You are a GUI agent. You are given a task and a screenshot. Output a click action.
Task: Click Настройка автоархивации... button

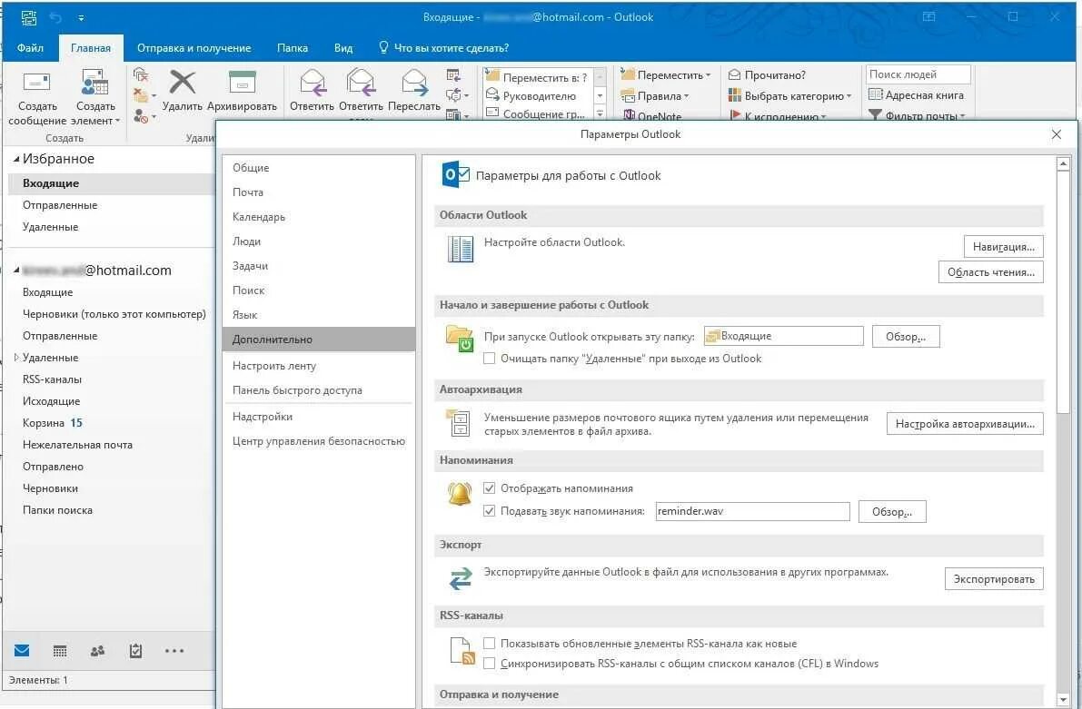pyautogui.click(x=965, y=423)
